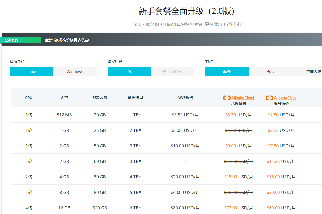322x214 pixels.
Task: Click the $3.75 USD/月 special price
Action: tap(281, 131)
